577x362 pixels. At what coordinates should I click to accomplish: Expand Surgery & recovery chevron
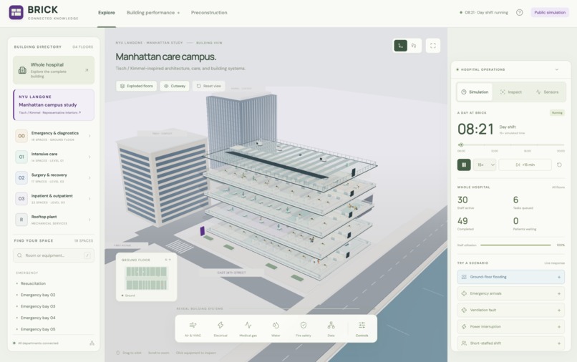(89, 178)
